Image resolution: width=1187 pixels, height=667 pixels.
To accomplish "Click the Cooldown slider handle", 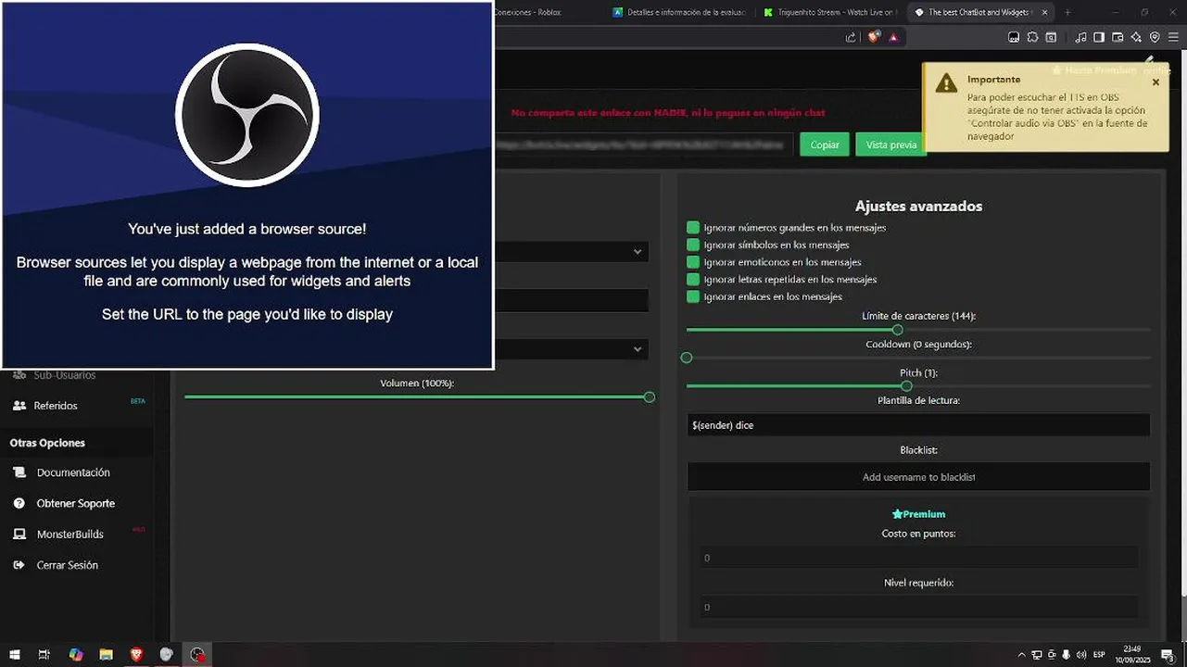I will point(687,358).
